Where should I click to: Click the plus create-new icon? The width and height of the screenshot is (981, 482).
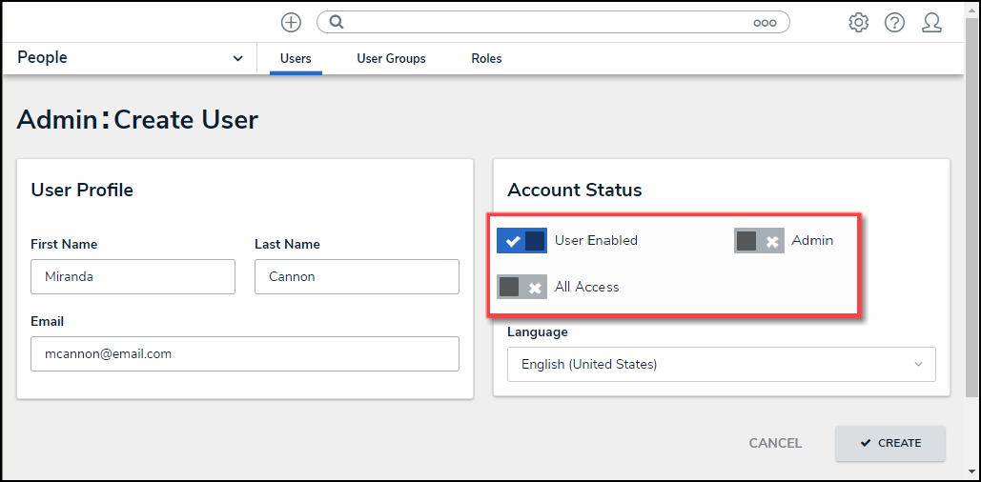click(291, 22)
